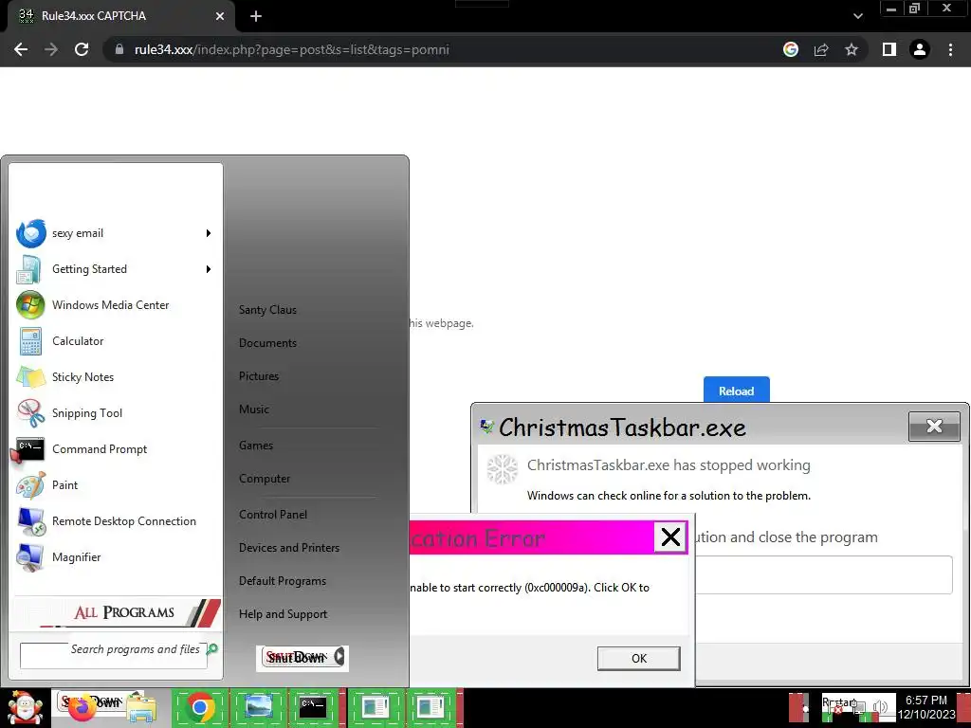971x728 pixels.
Task: Open Help and Support
Action: tap(283, 614)
